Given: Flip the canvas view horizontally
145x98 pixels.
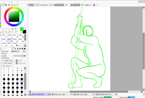Looking at the screenshot, I should pos(82,5).
